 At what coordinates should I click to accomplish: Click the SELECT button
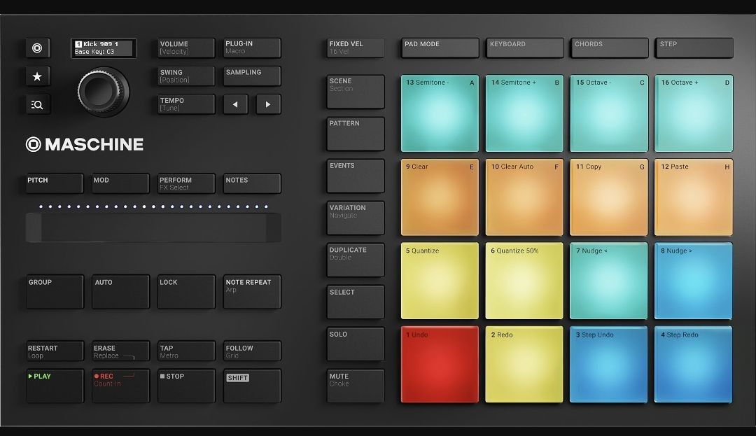click(356, 302)
